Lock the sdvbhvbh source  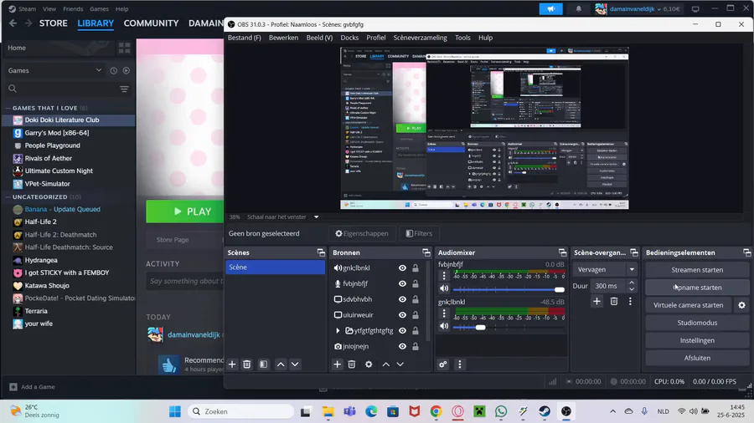416,299
